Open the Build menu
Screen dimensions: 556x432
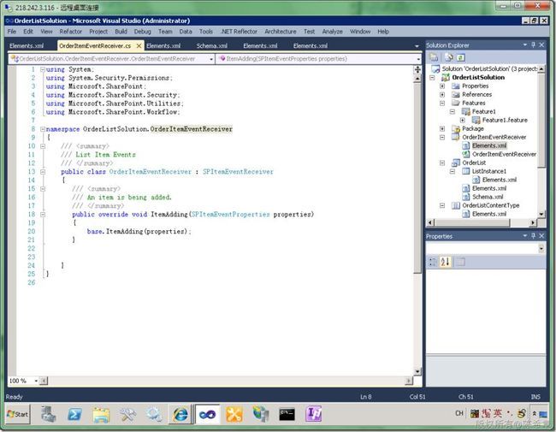tap(121, 31)
